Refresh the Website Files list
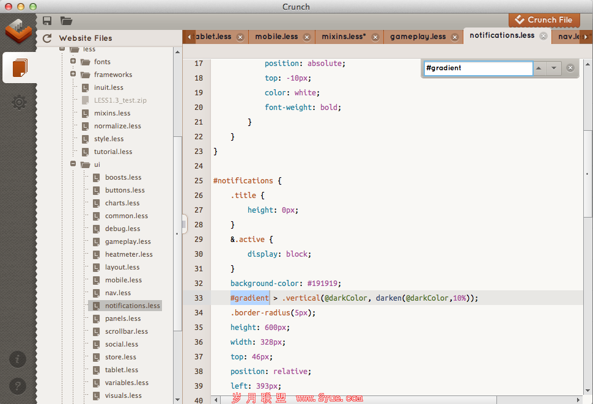593x404 pixels. (47, 38)
